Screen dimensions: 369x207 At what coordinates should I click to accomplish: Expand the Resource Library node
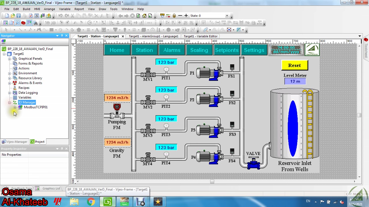(x=10, y=78)
